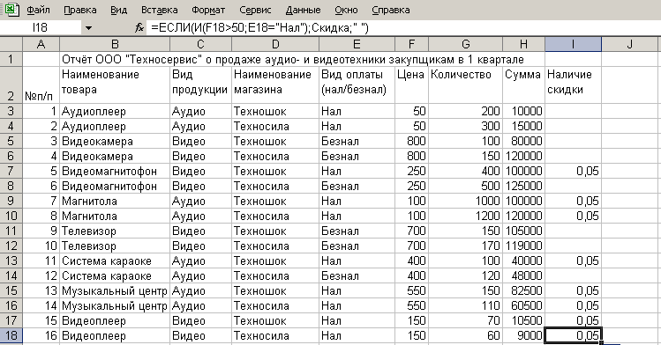The height and width of the screenshot is (345, 661).
Task: Click the Наименование магазина header cell
Action: coord(275,84)
